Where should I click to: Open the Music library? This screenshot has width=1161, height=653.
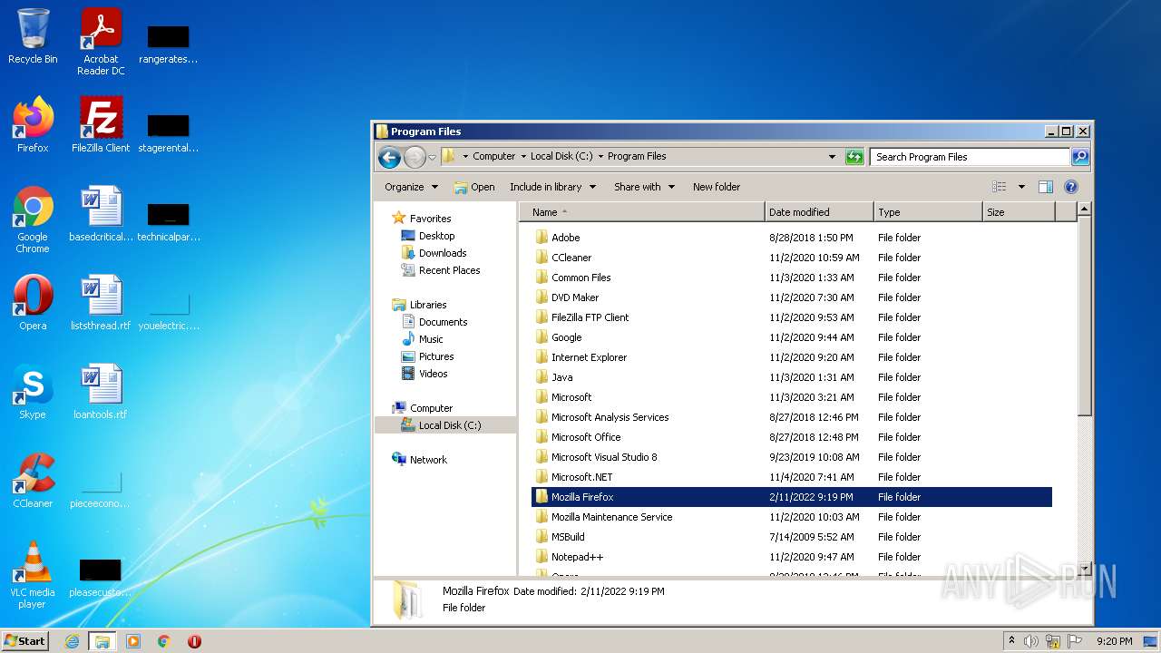(x=431, y=339)
